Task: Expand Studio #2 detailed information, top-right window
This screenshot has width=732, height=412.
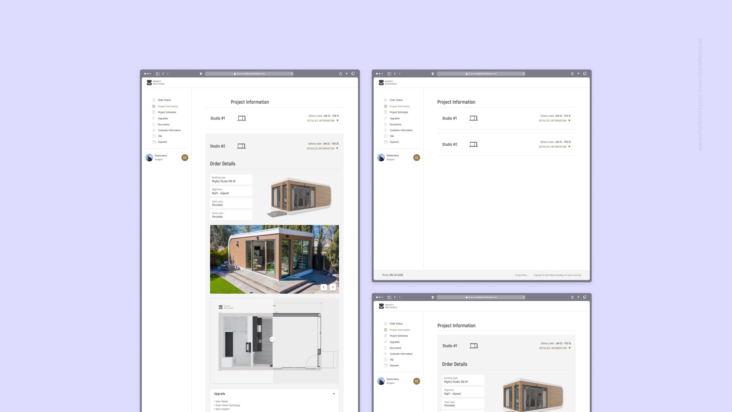Action: pos(555,147)
